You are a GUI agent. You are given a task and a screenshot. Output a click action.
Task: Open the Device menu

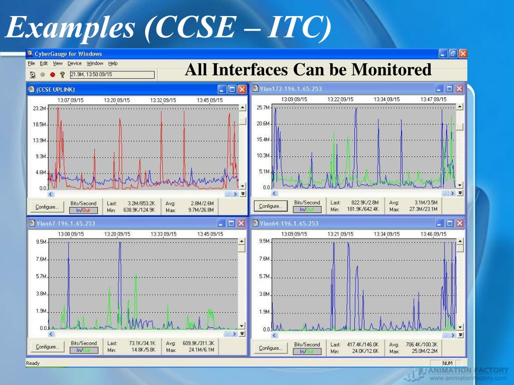pos(74,63)
